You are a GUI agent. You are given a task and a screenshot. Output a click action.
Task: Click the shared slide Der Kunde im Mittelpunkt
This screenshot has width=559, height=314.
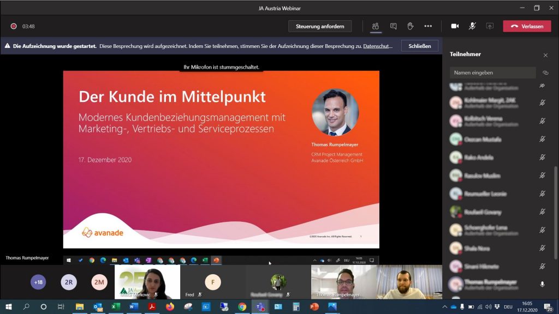point(221,160)
